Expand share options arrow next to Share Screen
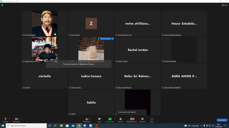 (x=114, y=119)
